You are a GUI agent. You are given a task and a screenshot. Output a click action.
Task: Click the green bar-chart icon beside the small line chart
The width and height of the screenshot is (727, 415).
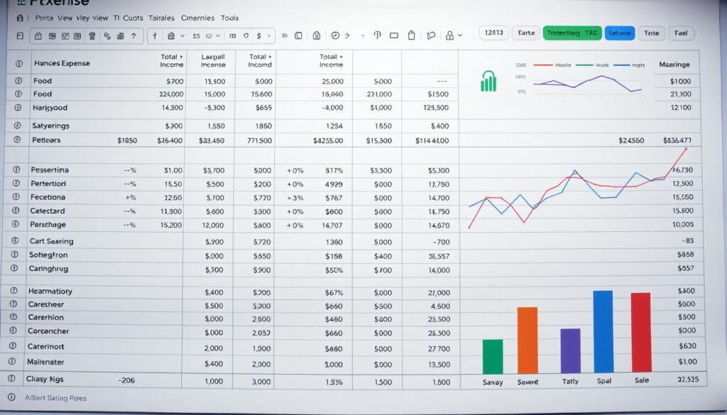click(x=488, y=81)
